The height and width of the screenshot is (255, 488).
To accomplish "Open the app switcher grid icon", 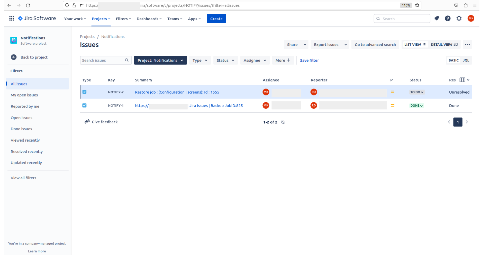I will click(x=12, y=18).
